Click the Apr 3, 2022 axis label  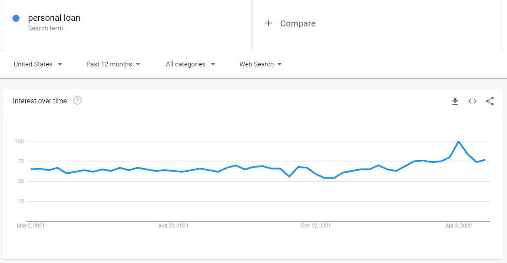pyautogui.click(x=458, y=226)
